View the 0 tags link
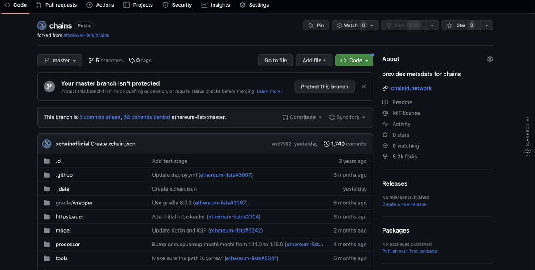This screenshot has height=270, width=535. (x=140, y=60)
